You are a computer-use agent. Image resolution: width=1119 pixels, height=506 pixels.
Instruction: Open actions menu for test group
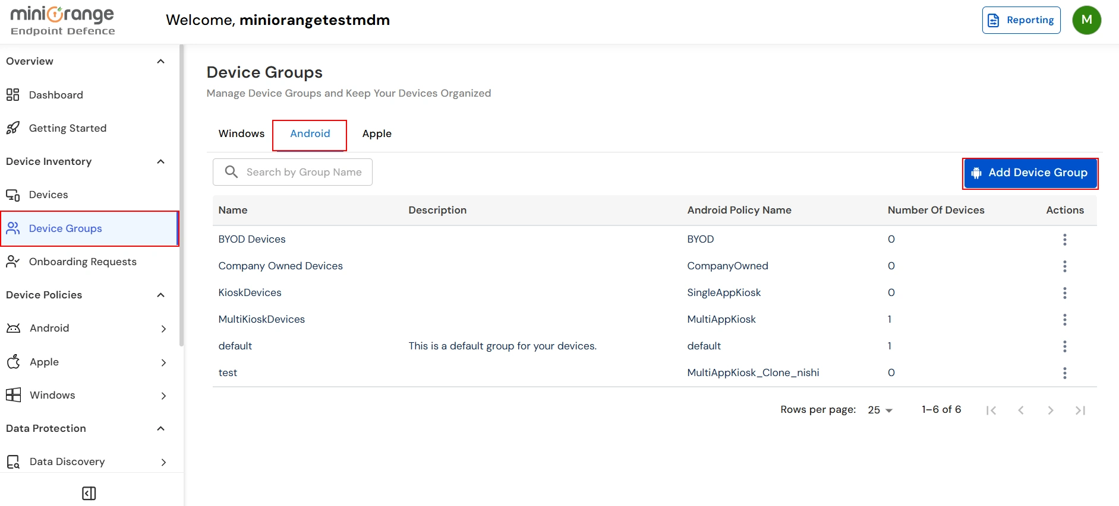pos(1064,373)
